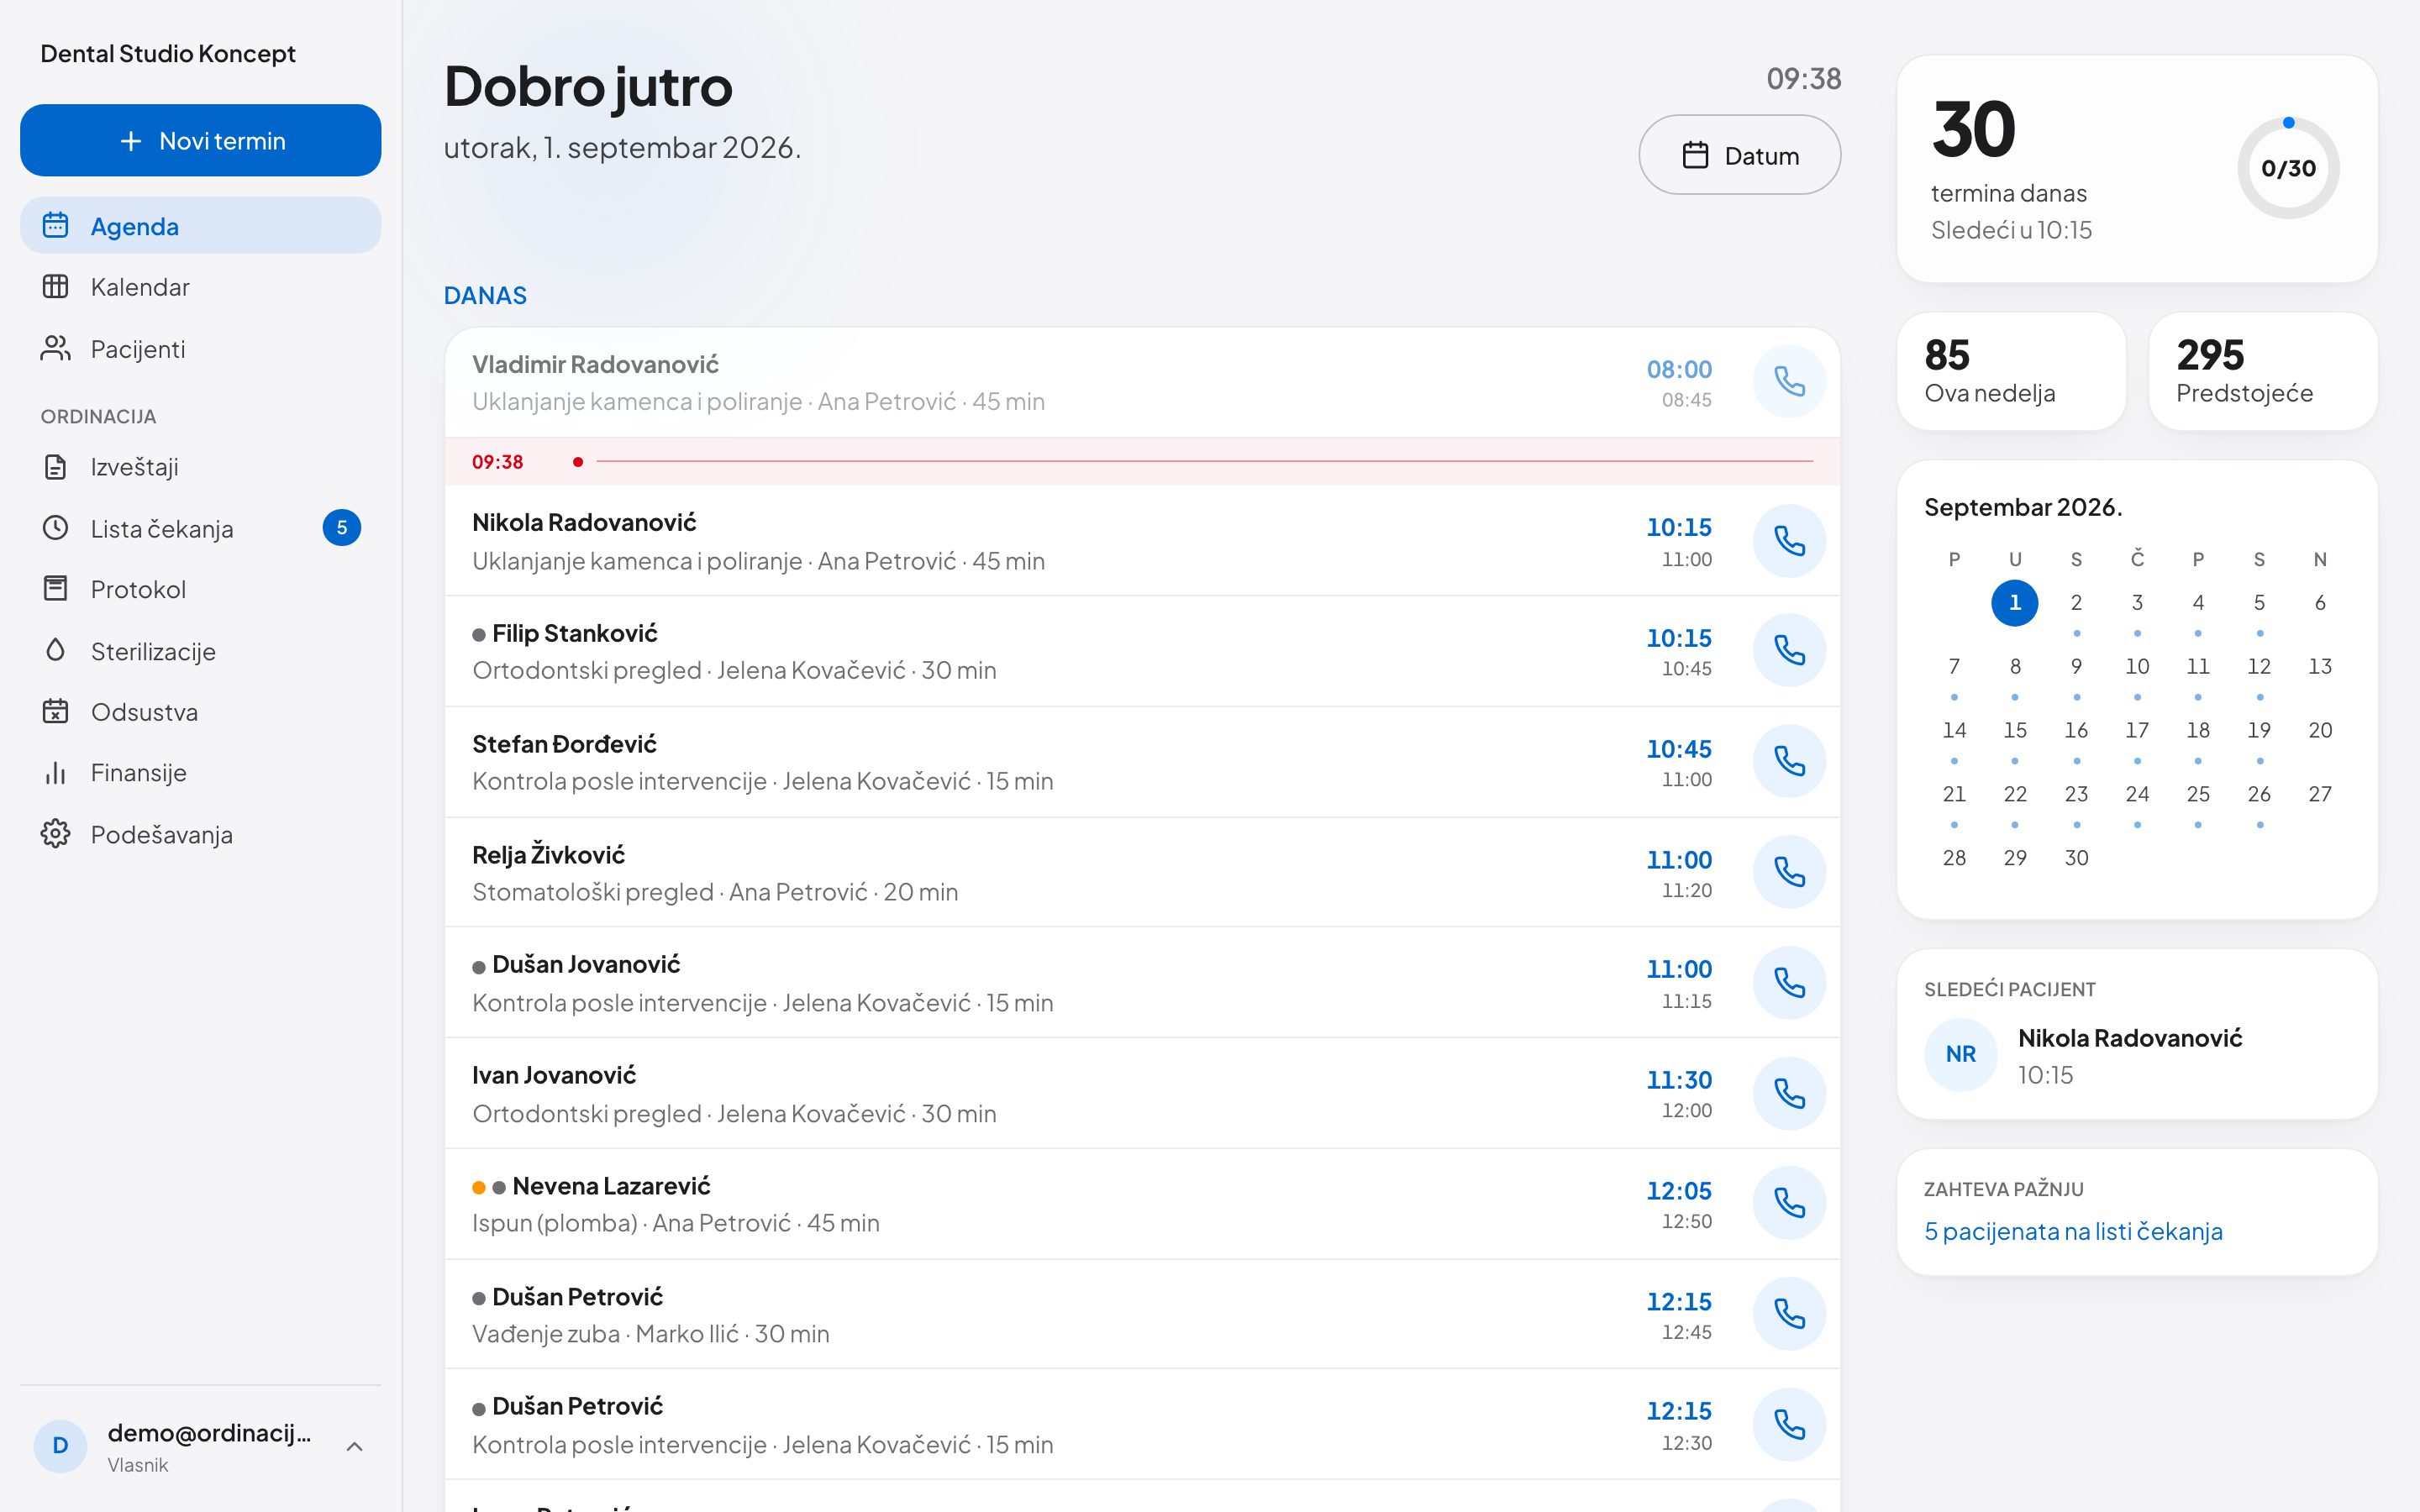2420x1512 pixels.
Task: Select September 13 in mini calendar
Action: pos(2320,667)
